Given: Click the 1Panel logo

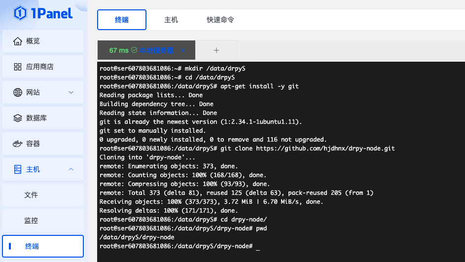Looking at the screenshot, I should pyautogui.click(x=43, y=13).
